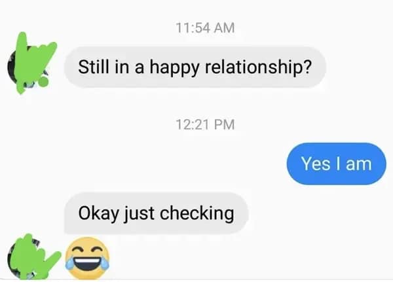Click "am" in the blue reply
393x282 pixels.
point(359,165)
